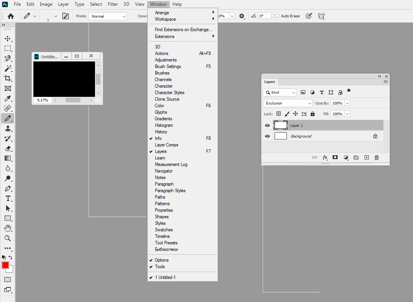Image resolution: width=413 pixels, height=302 pixels.
Task: Switch foreground and background colors arrow
Action: (10, 257)
